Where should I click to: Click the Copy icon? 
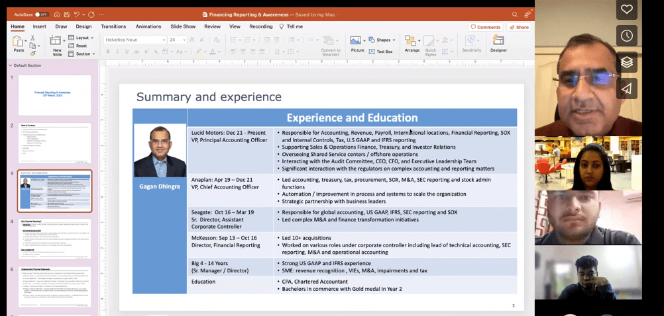click(32, 46)
